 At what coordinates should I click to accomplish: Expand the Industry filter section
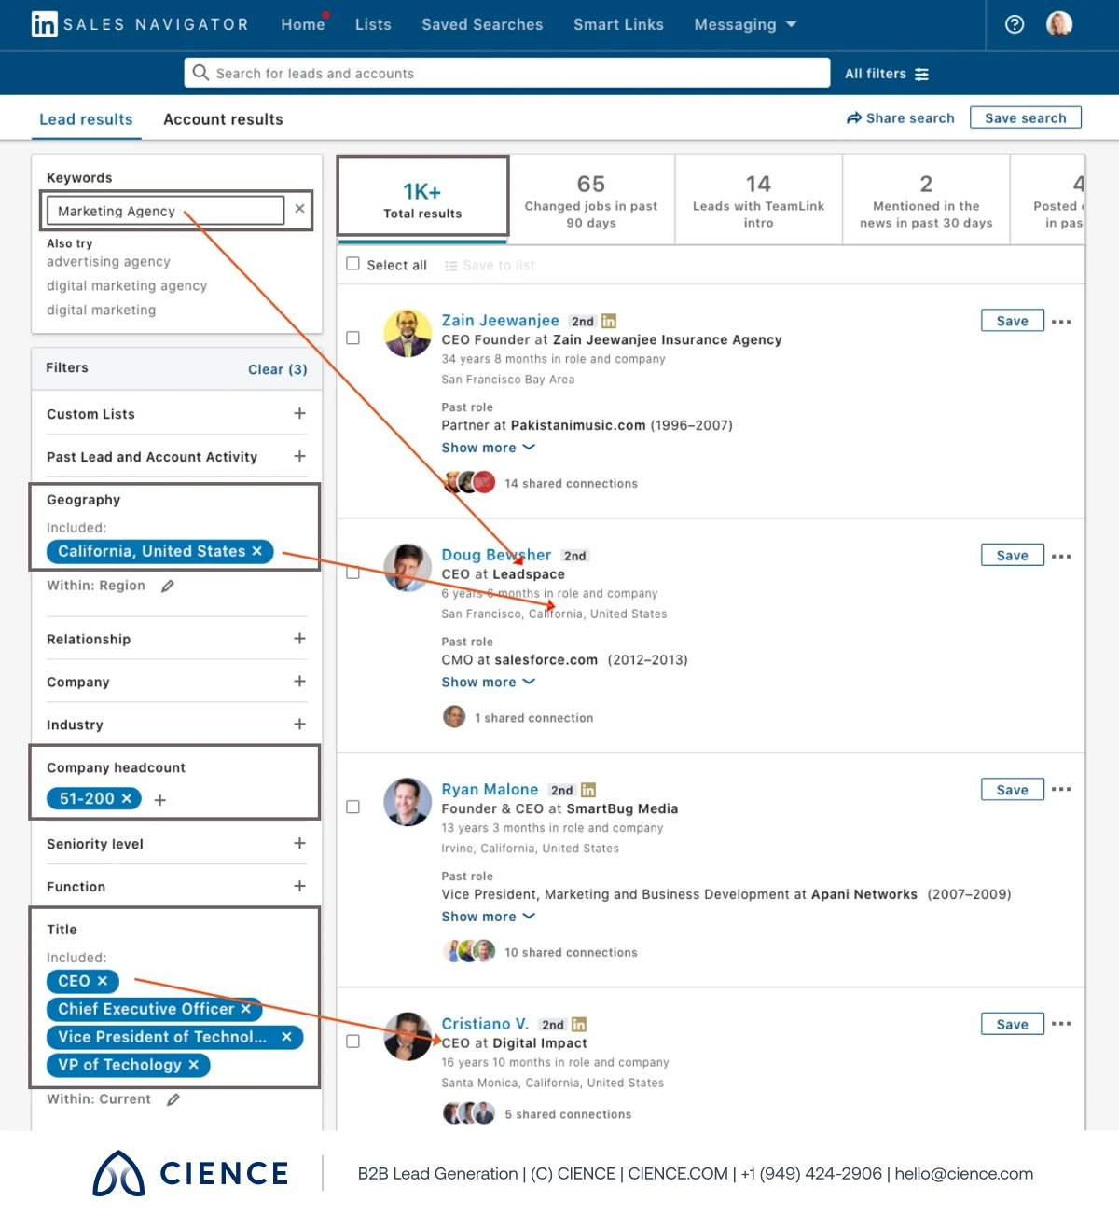point(298,724)
